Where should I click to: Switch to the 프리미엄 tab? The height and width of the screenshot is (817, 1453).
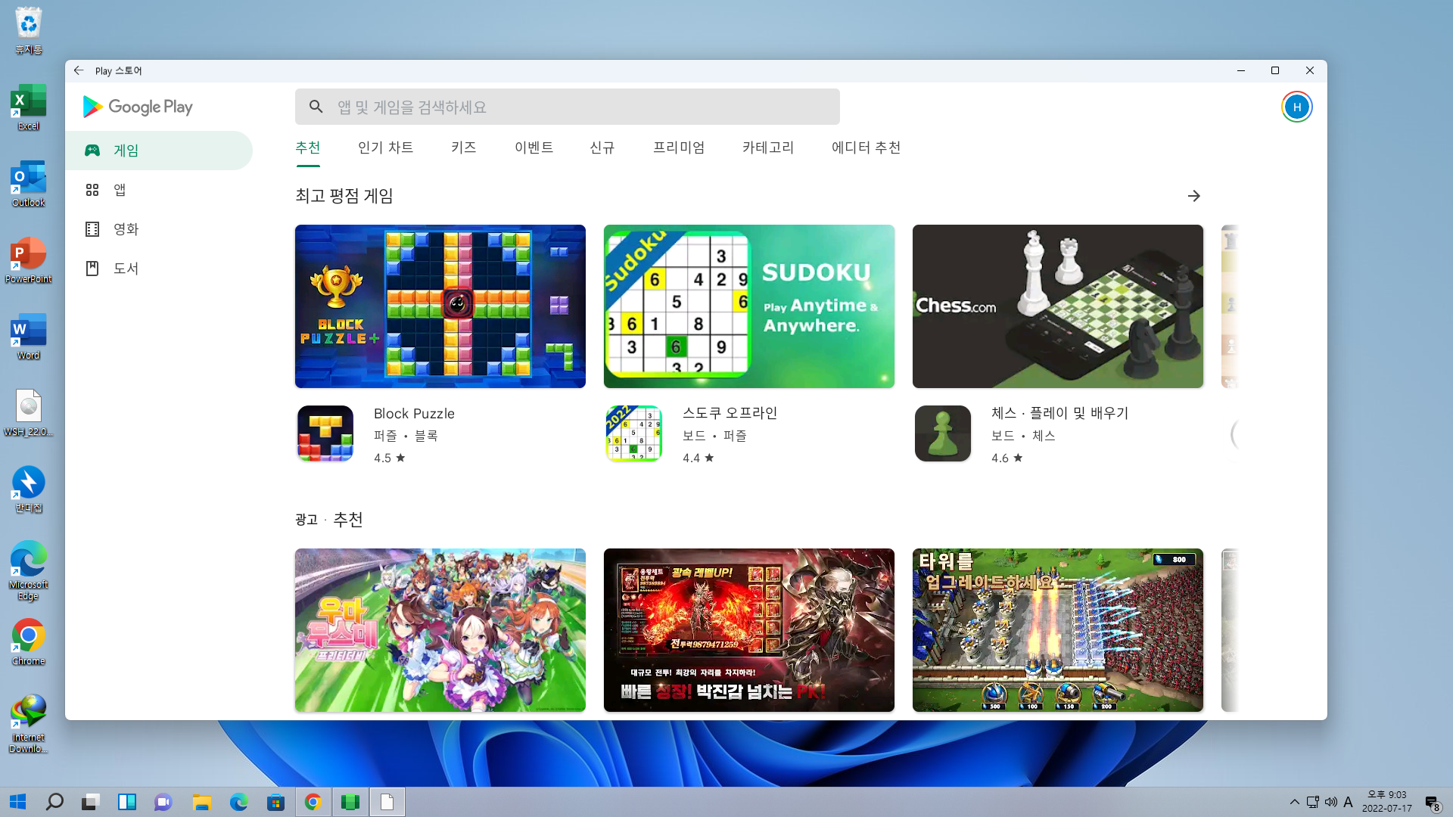pyautogui.click(x=679, y=148)
